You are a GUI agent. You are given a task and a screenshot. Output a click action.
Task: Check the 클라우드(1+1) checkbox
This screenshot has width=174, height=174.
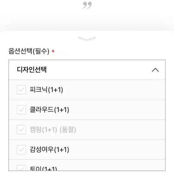pyautogui.click(x=21, y=110)
